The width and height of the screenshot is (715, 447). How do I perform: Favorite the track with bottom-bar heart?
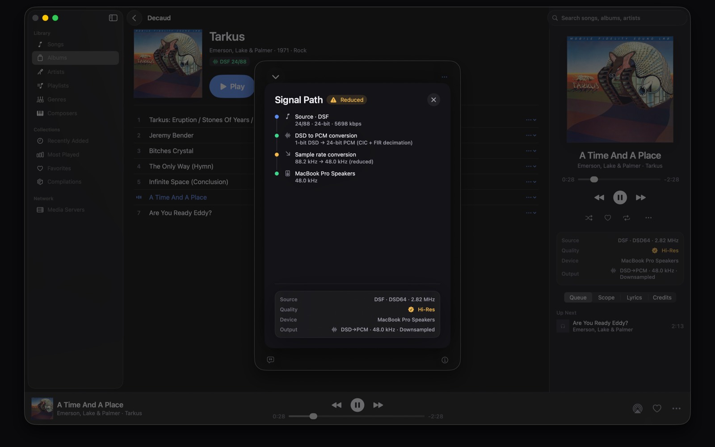click(657, 408)
